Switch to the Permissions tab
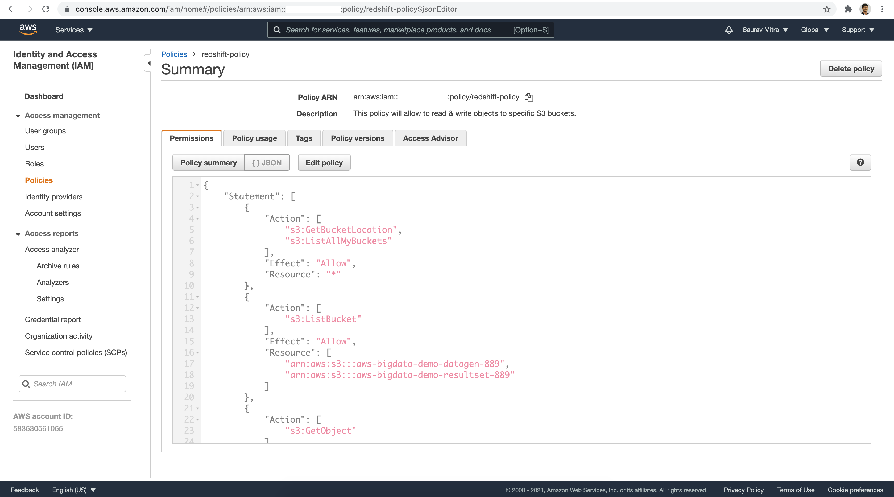This screenshot has width=894, height=497. tap(191, 138)
